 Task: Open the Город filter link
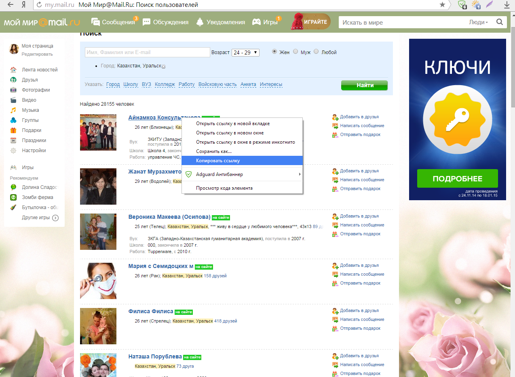click(113, 84)
